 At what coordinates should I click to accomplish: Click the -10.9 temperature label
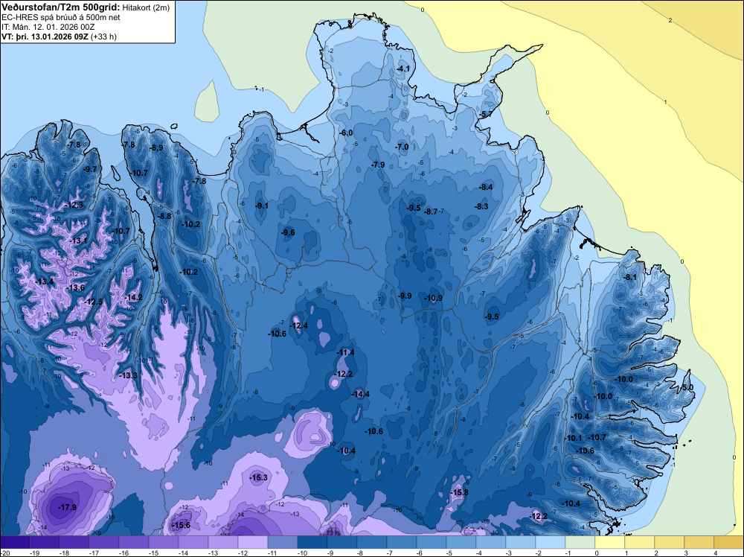[433, 298]
